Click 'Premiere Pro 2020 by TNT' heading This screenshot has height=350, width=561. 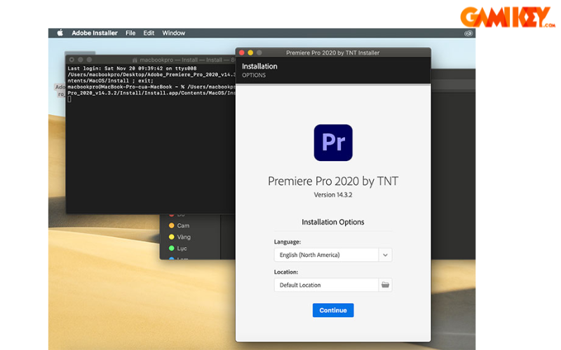tap(333, 181)
